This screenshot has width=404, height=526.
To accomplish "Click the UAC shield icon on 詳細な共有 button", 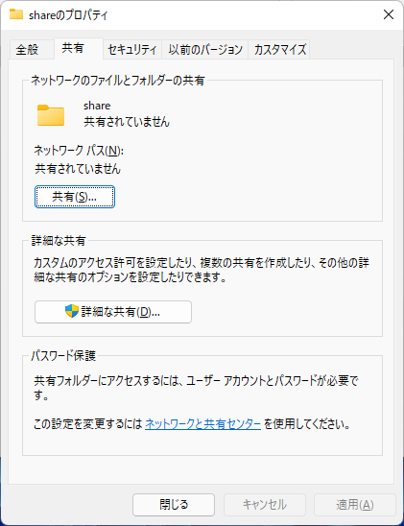I will tap(72, 311).
